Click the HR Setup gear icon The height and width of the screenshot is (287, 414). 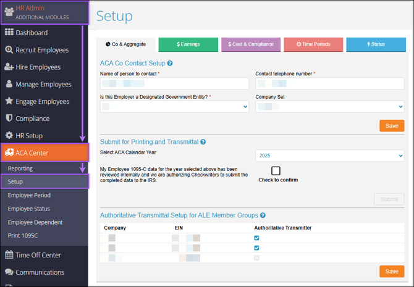pos(9,135)
